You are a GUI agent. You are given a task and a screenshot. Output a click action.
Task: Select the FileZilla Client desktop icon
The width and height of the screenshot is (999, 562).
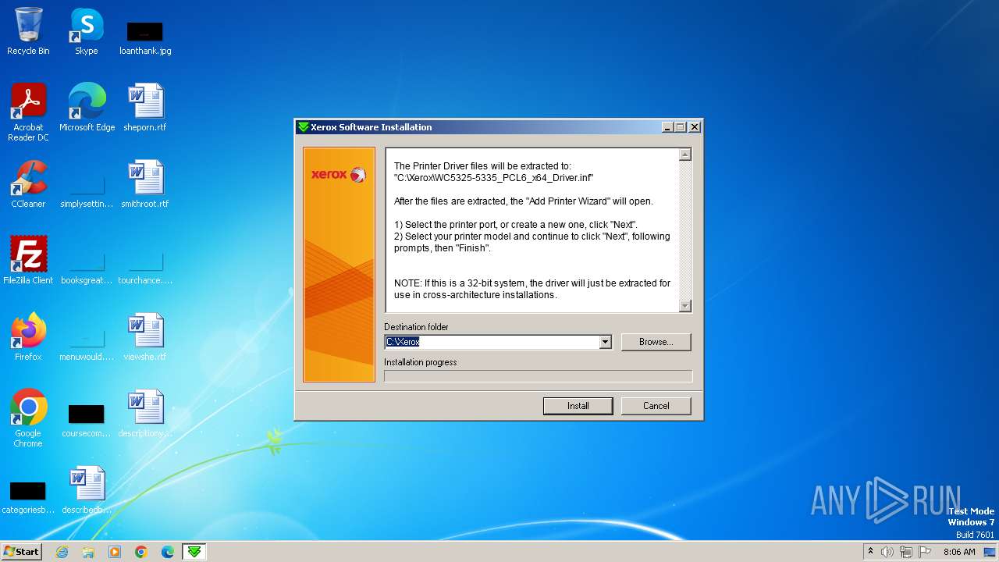(x=28, y=261)
